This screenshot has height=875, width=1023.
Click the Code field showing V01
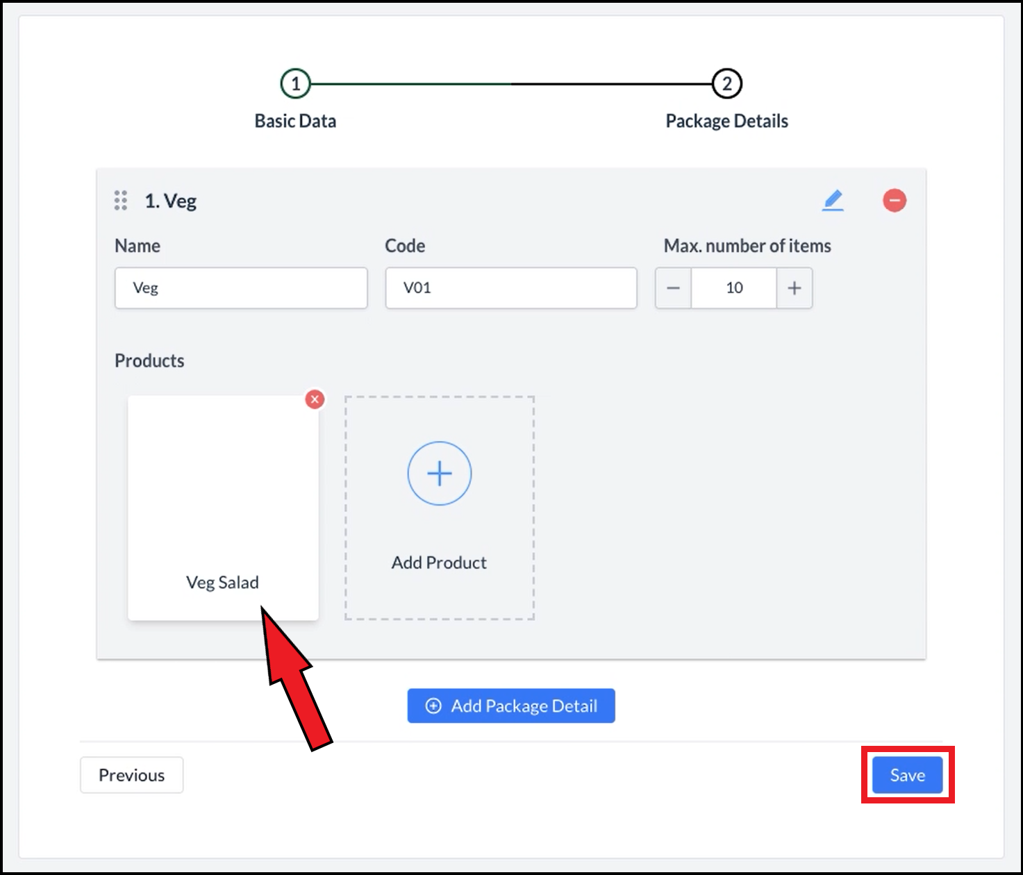pos(510,288)
